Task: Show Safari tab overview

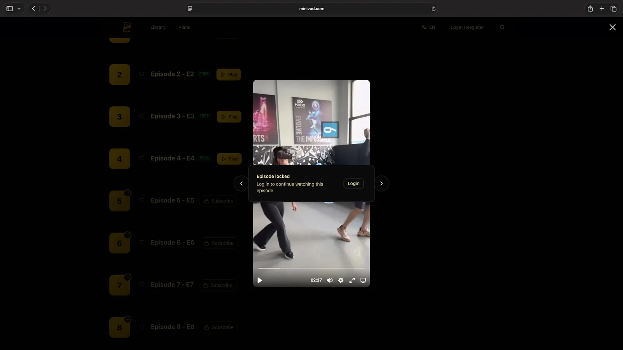Action: (x=614, y=9)
